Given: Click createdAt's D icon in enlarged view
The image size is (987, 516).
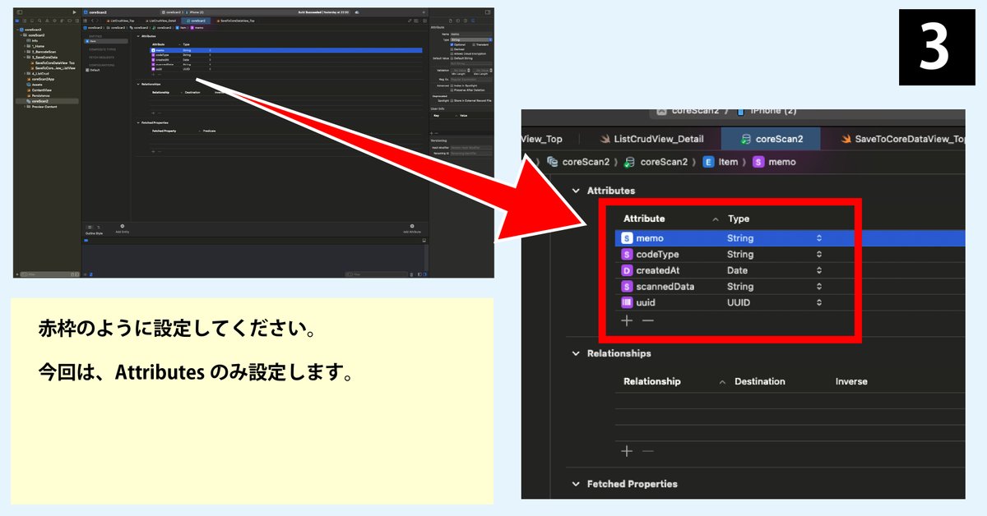Looking at the screenshot, I should (x=627, y=270).
